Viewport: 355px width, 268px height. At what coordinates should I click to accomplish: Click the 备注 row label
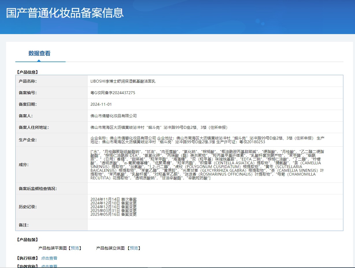tap(24, 225)
